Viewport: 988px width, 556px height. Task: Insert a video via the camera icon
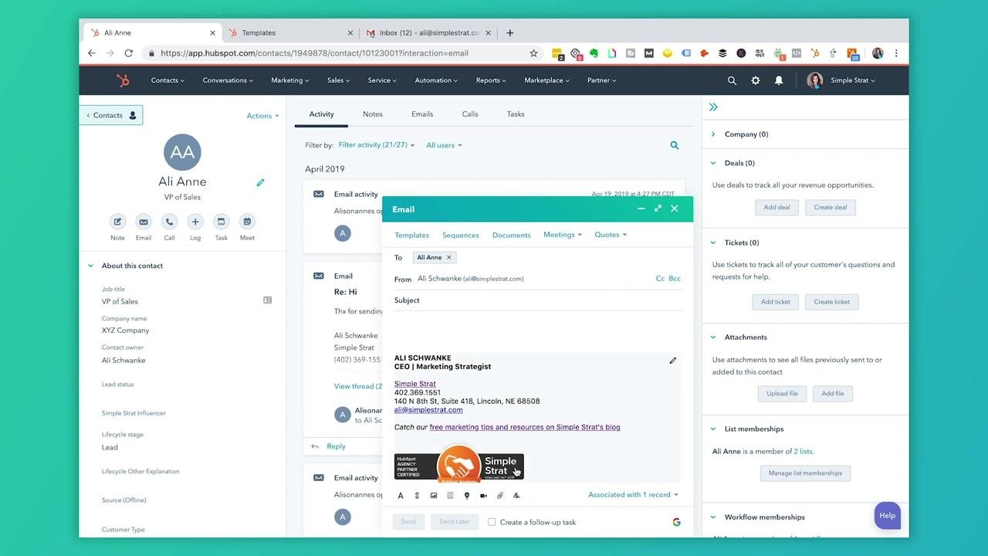point(483,496)
